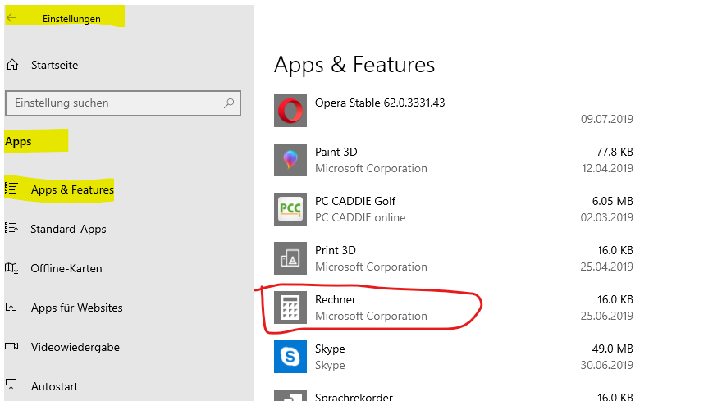Click the date 30.06.2019 for Skype

(607, 366)
